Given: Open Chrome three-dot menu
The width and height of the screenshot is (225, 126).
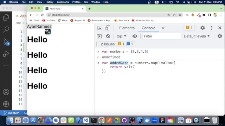Looking at the screenshot, I should tap(221, 15).
